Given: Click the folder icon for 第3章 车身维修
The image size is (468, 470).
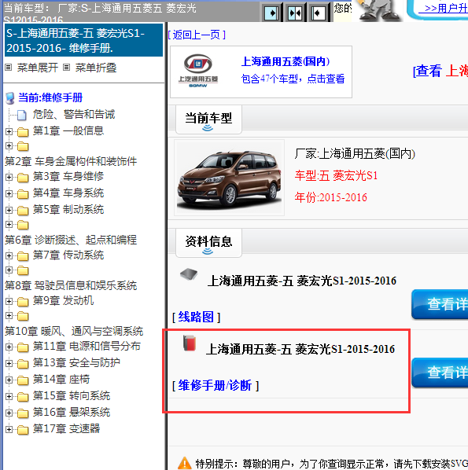Looking at the screenshot, I should pyautogui.click(x=23, y=178).
